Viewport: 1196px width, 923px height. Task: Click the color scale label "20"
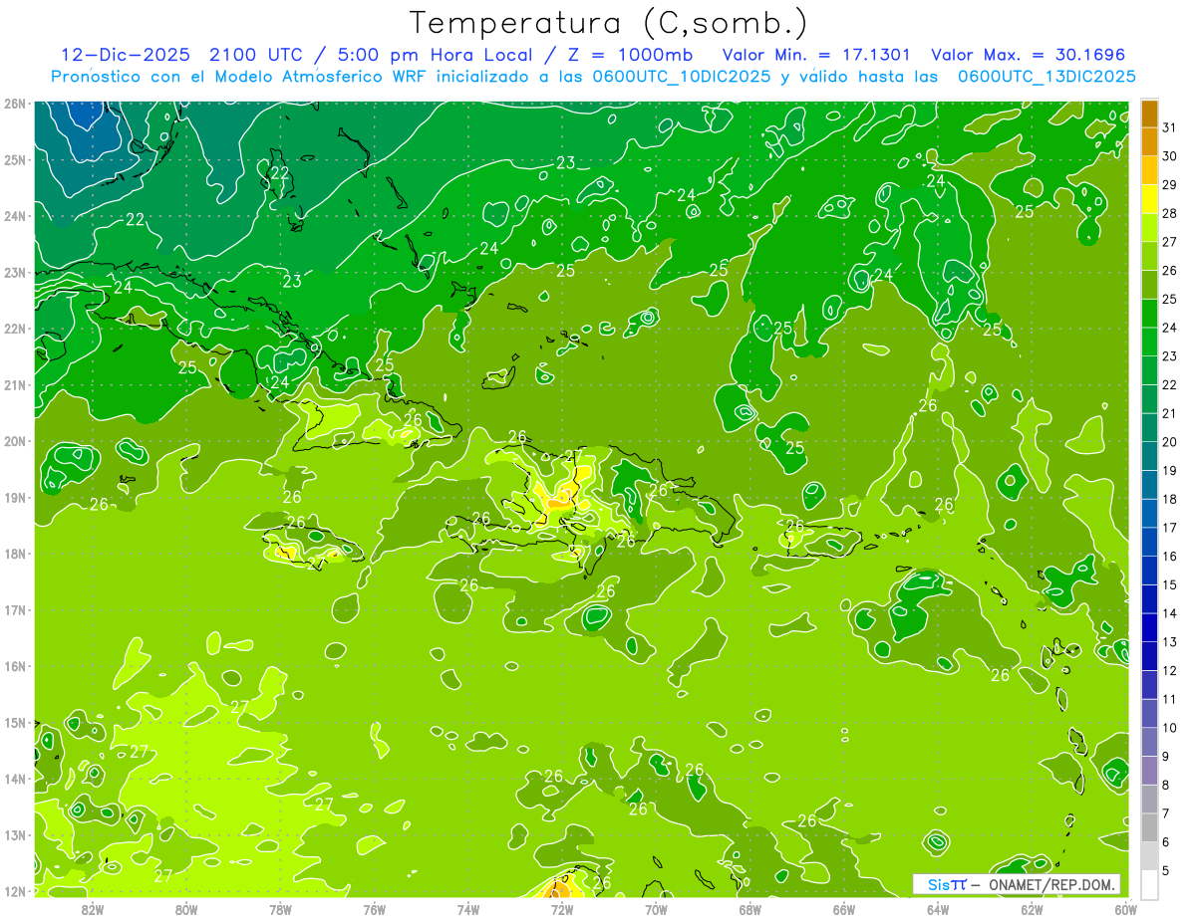1170,442
